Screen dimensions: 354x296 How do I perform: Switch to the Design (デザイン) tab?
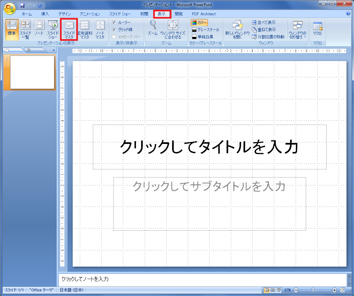[x=65, y=14]
